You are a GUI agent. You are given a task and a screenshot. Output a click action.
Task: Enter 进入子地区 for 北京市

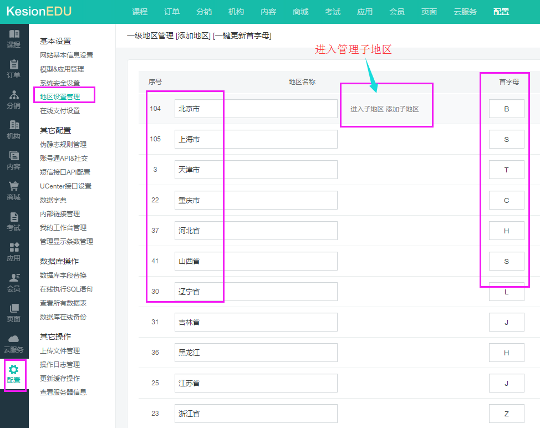tap(366, 109)
